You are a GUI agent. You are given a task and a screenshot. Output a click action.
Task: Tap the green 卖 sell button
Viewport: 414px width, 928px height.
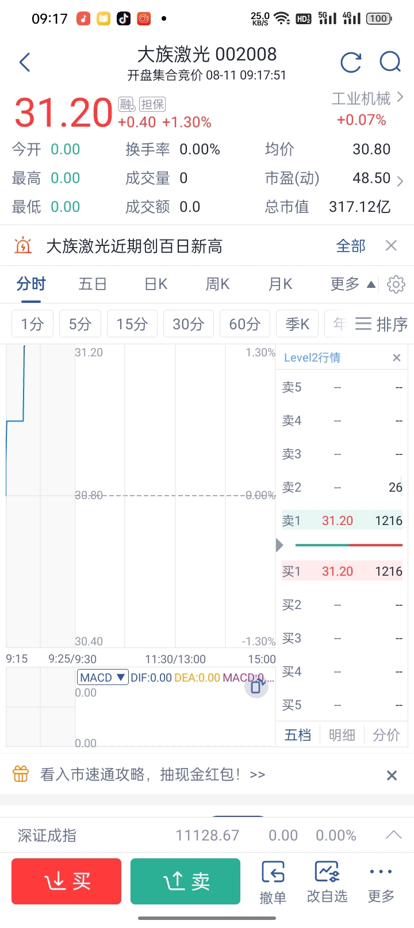coord(185,881)
